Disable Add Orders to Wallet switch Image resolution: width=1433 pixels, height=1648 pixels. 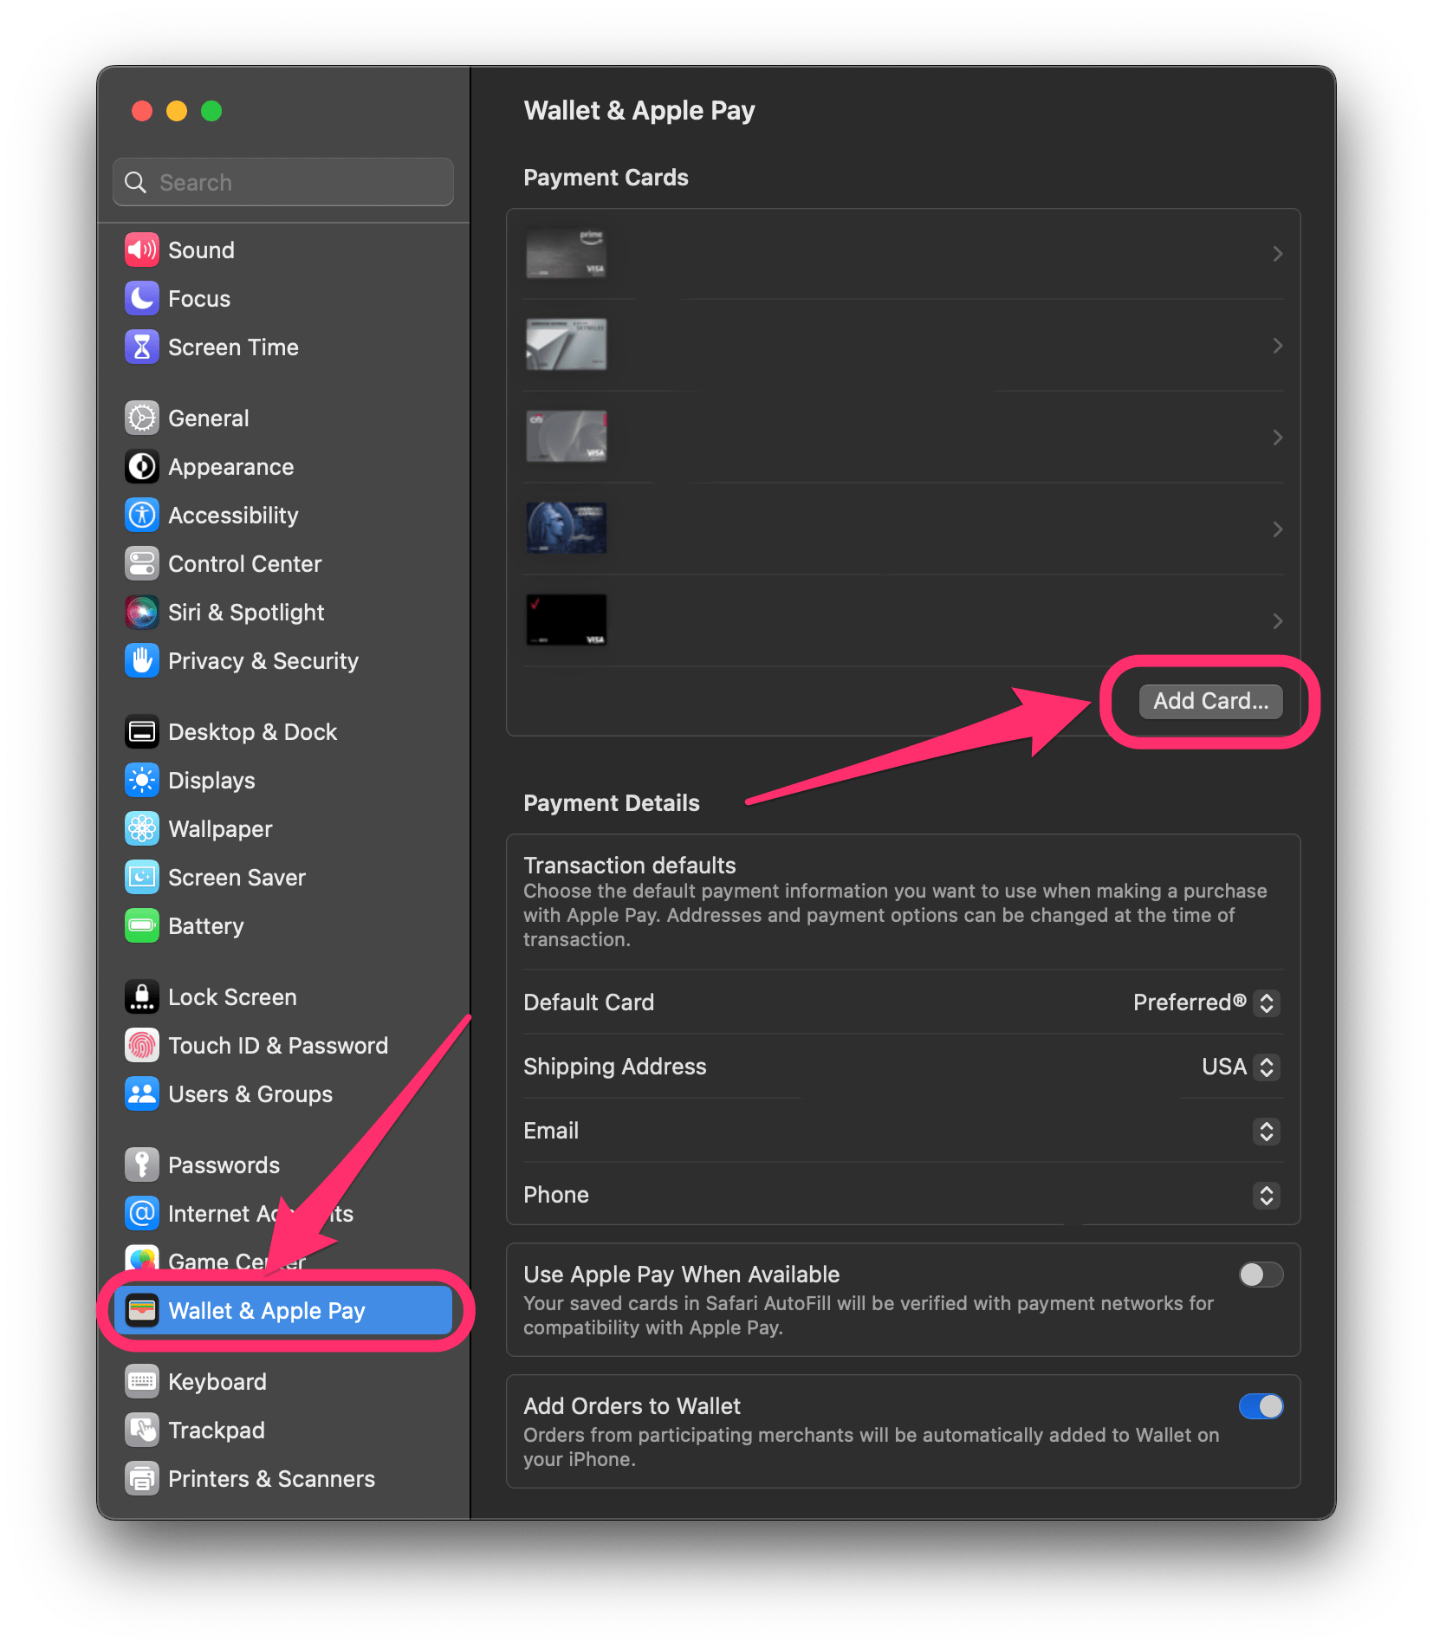[x=1261, y=1406]
